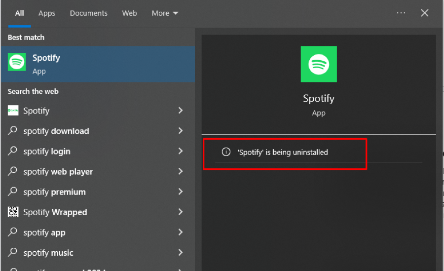The width and height of the screenshot is (444, 271).
Task: Close the search panel with X
Action: click(424, 13)
